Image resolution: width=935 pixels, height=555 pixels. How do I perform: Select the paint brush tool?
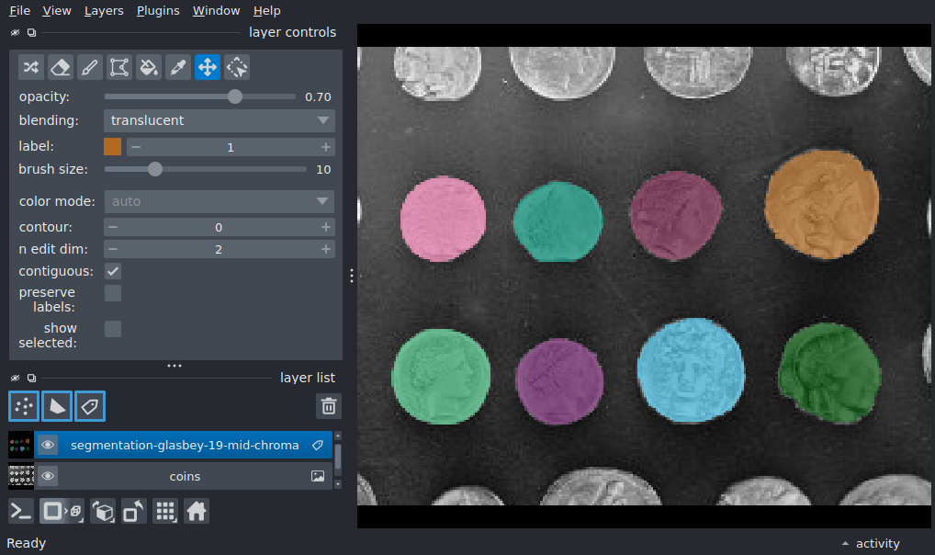coord(89,67)
